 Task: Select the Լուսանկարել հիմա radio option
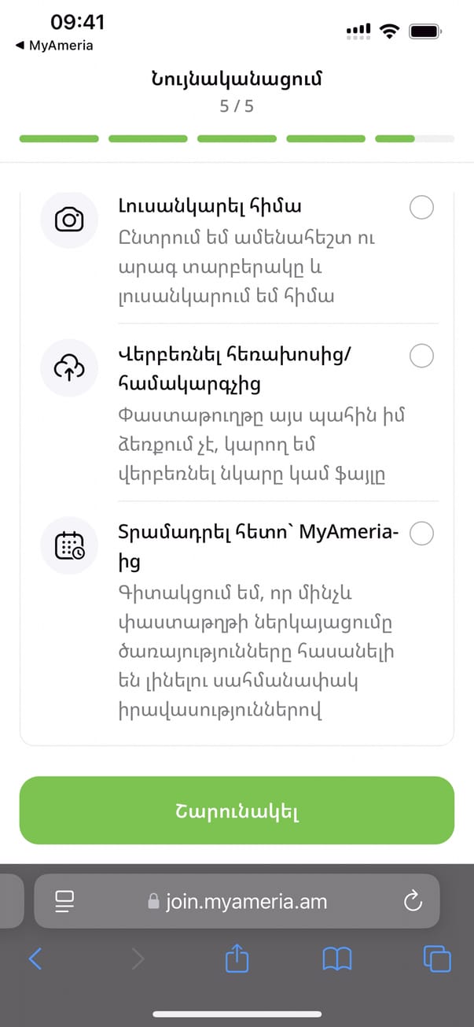point(421,208)
